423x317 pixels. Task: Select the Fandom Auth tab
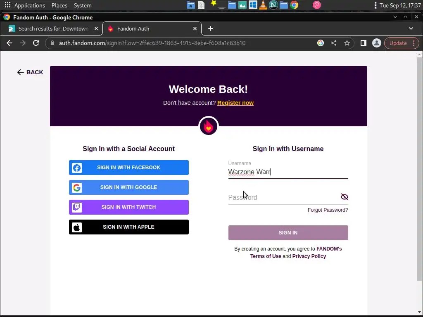pos(152,28)
